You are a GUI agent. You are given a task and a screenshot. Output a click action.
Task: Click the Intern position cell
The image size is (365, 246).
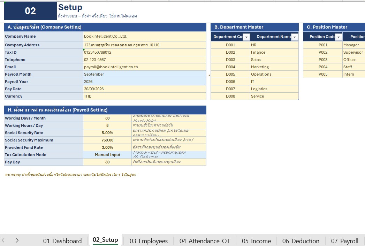click(353, 74)
